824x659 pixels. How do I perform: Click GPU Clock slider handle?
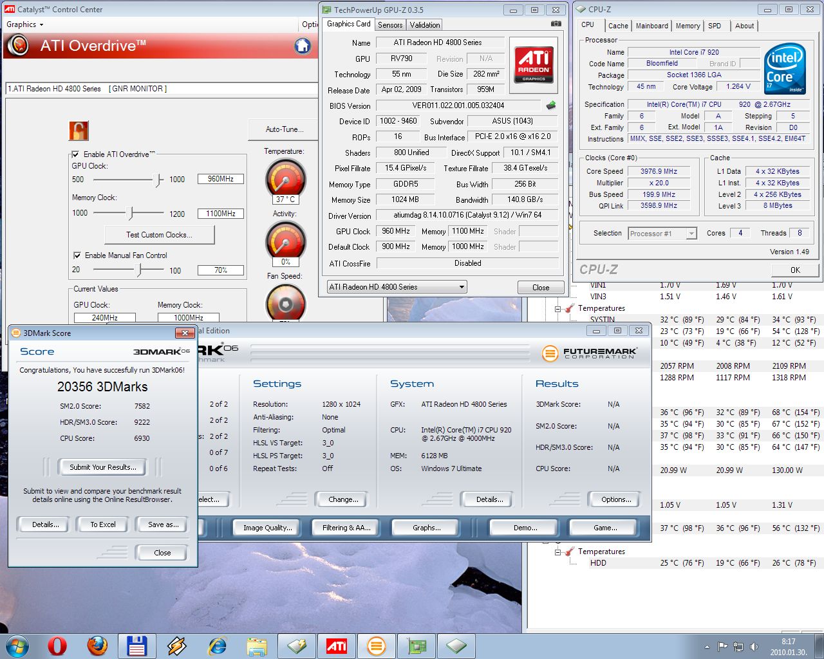point(158,180)
